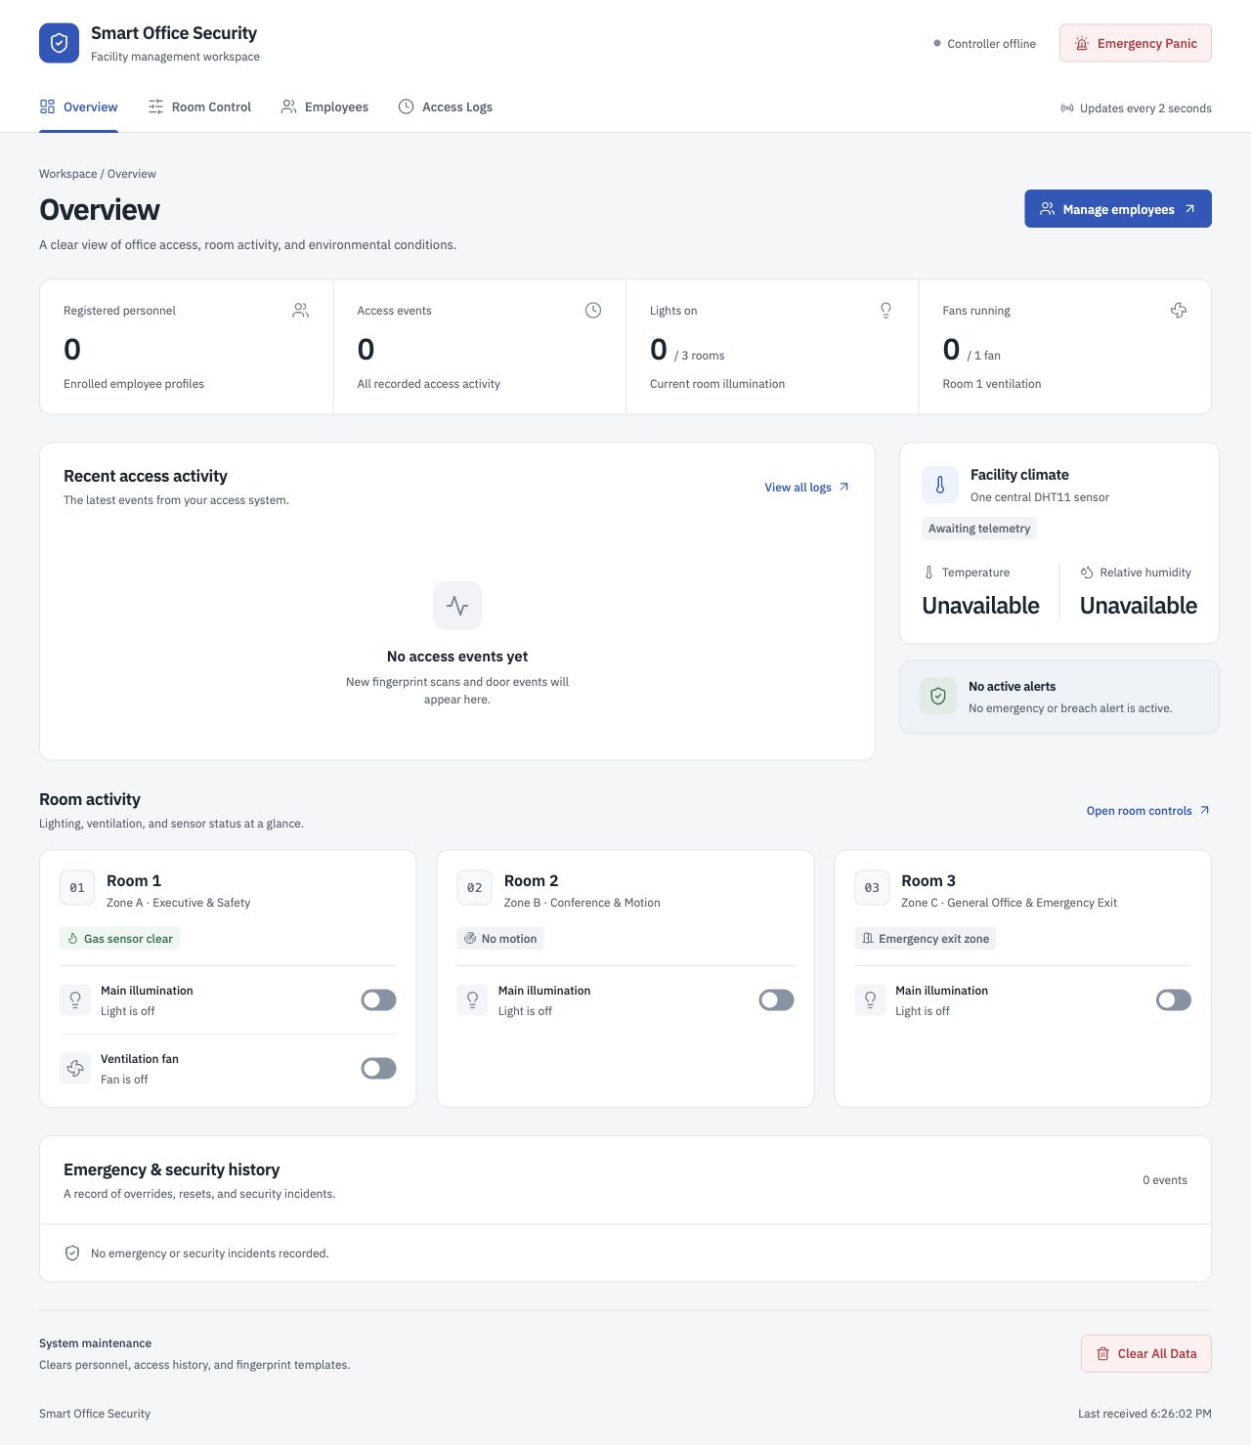Toggle Room 3 Main illumination light
This screenshot has width=1251, height=1445.
tap(1174, 1000)
